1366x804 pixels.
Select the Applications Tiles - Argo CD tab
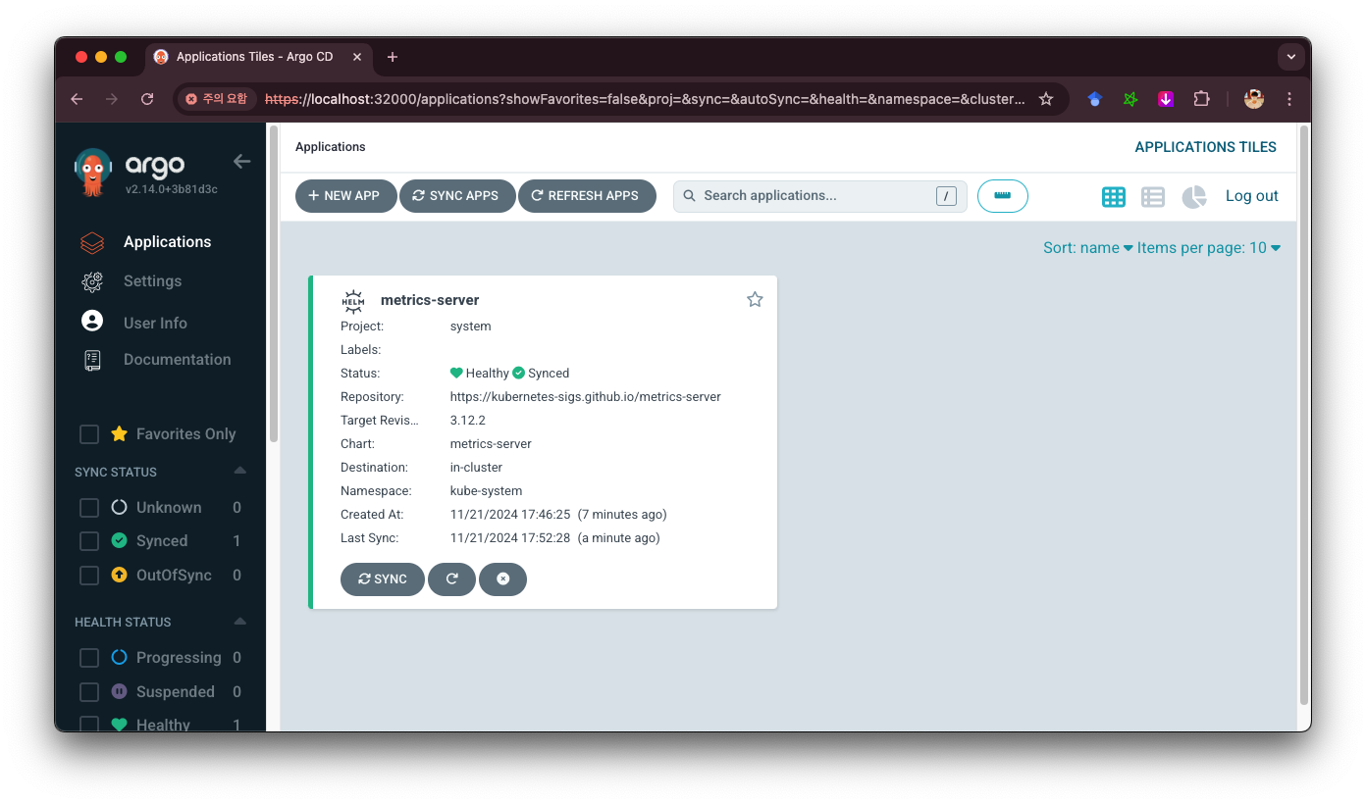[259, 57]
